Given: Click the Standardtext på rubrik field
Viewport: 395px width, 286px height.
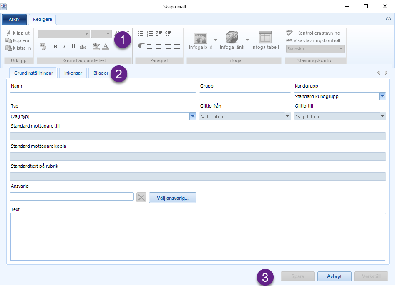Looking at the screenshot, I should coord(198,176).
